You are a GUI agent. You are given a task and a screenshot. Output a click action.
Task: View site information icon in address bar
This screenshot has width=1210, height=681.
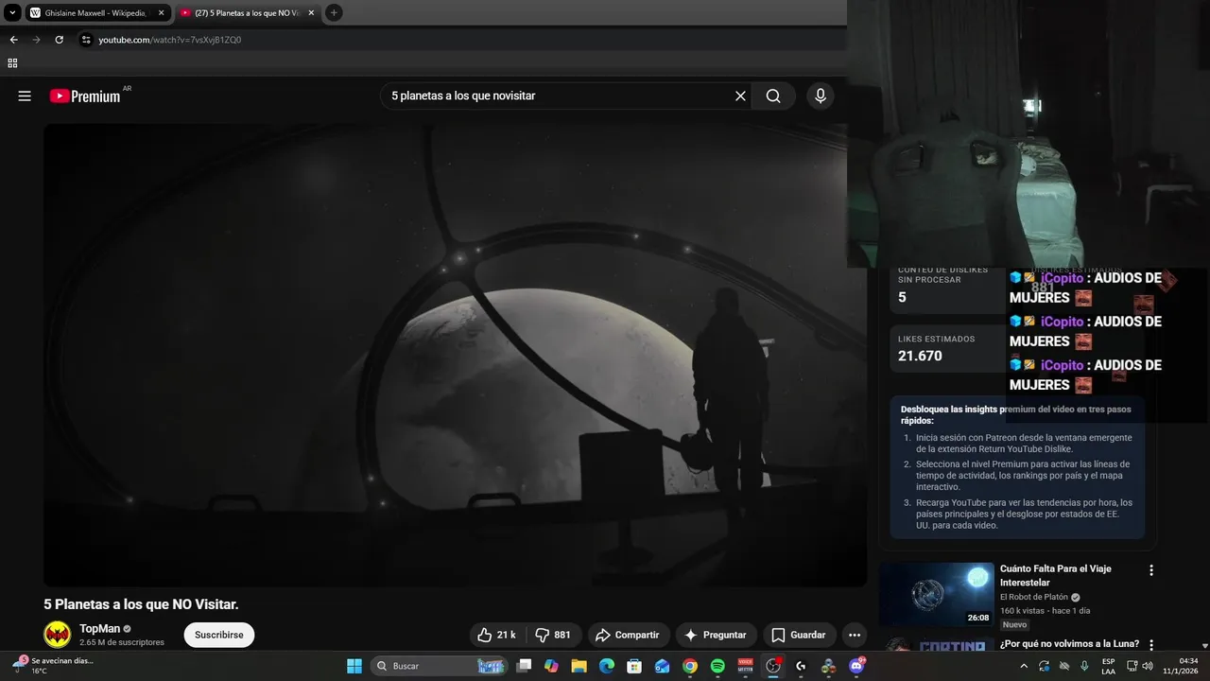click(86, 40)
